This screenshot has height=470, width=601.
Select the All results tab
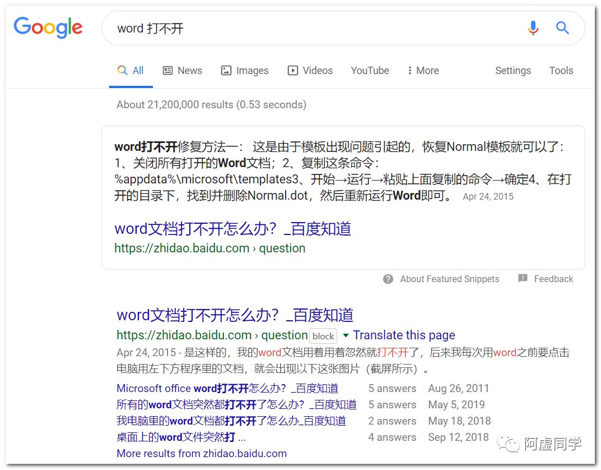tap(131, 71)
